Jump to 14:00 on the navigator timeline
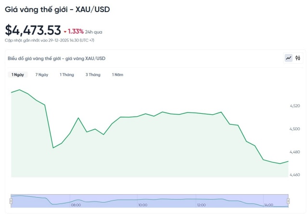 point(268,205)
